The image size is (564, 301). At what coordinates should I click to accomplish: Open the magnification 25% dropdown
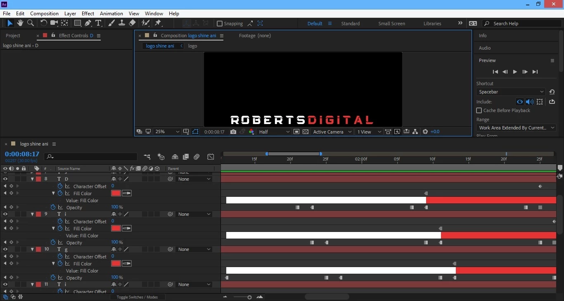(x=167, y=132)
